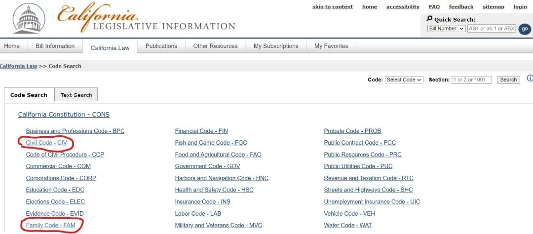
Task: Open Civil Code - CIV link
Action: pos(46,143)
